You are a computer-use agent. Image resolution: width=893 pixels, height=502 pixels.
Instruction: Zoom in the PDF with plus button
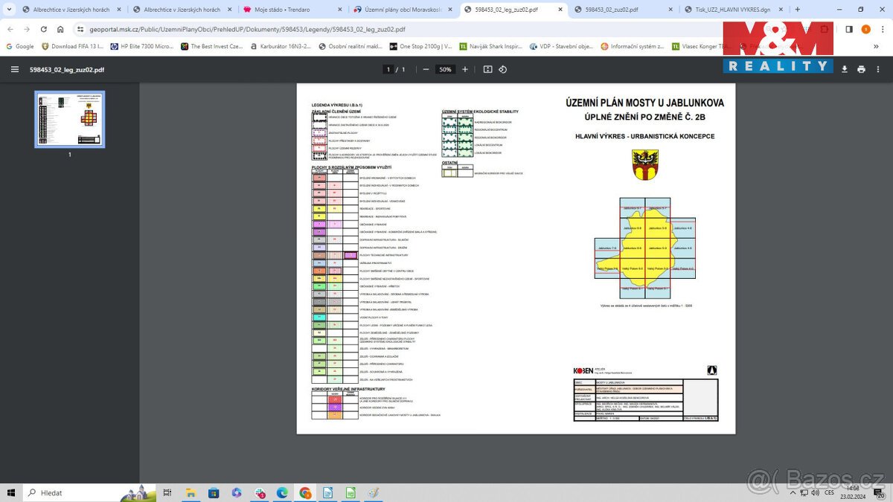(465, 69)
